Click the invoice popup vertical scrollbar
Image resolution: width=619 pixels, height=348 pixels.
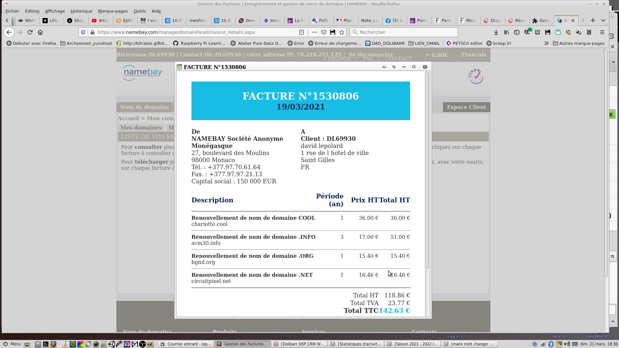[427, 170]
